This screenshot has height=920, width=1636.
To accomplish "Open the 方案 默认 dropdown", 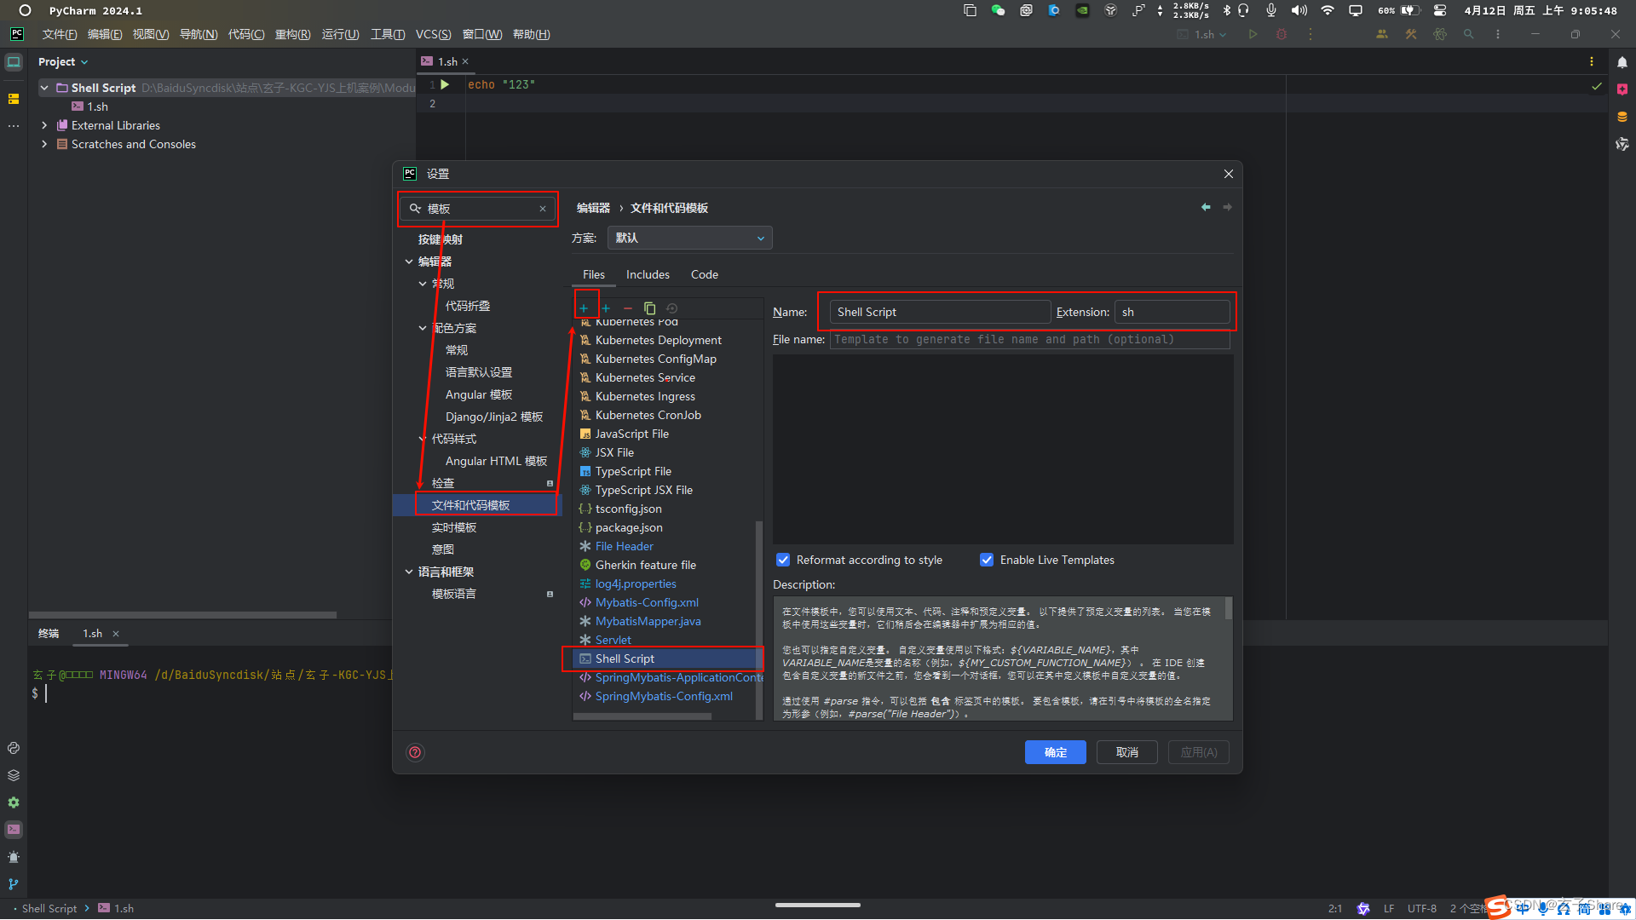I will point(688,237).
